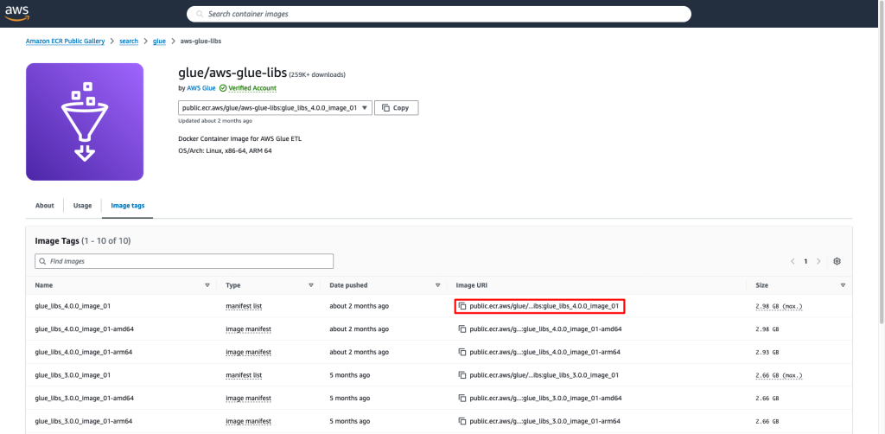
Task: Open Amazon ECR Public Gallery breadcrumb
Action: coord(66,41)
